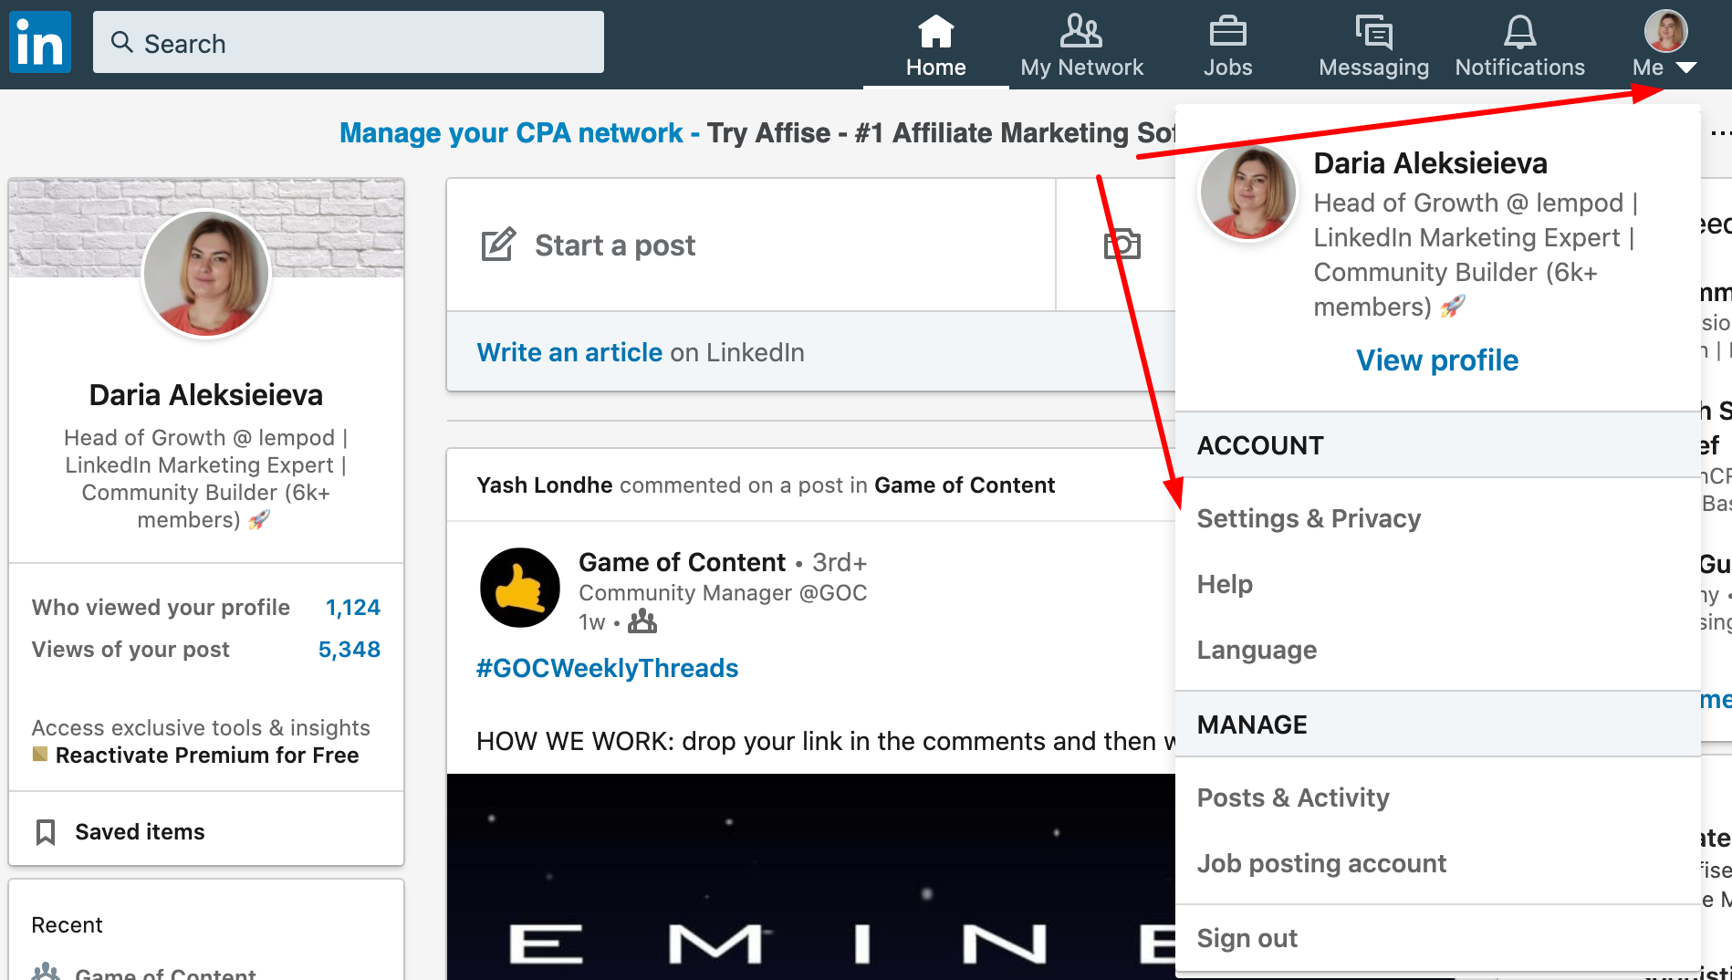Click View profile in dropdown
This screenshot has width=1732, height=980.
(1437, 360)
